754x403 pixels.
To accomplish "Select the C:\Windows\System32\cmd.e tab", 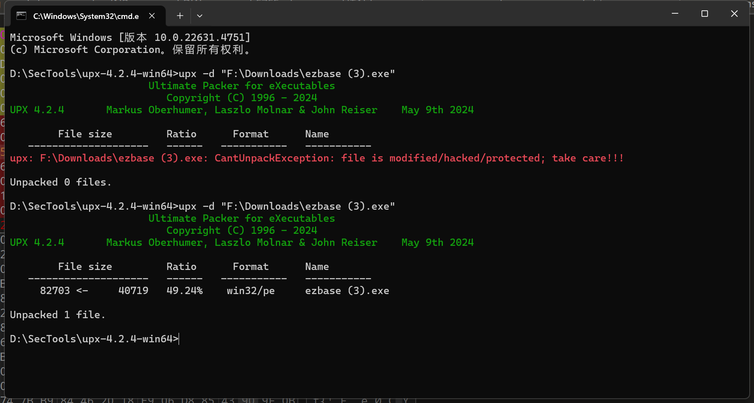I will pyautogui.click(x=86, y=16).
